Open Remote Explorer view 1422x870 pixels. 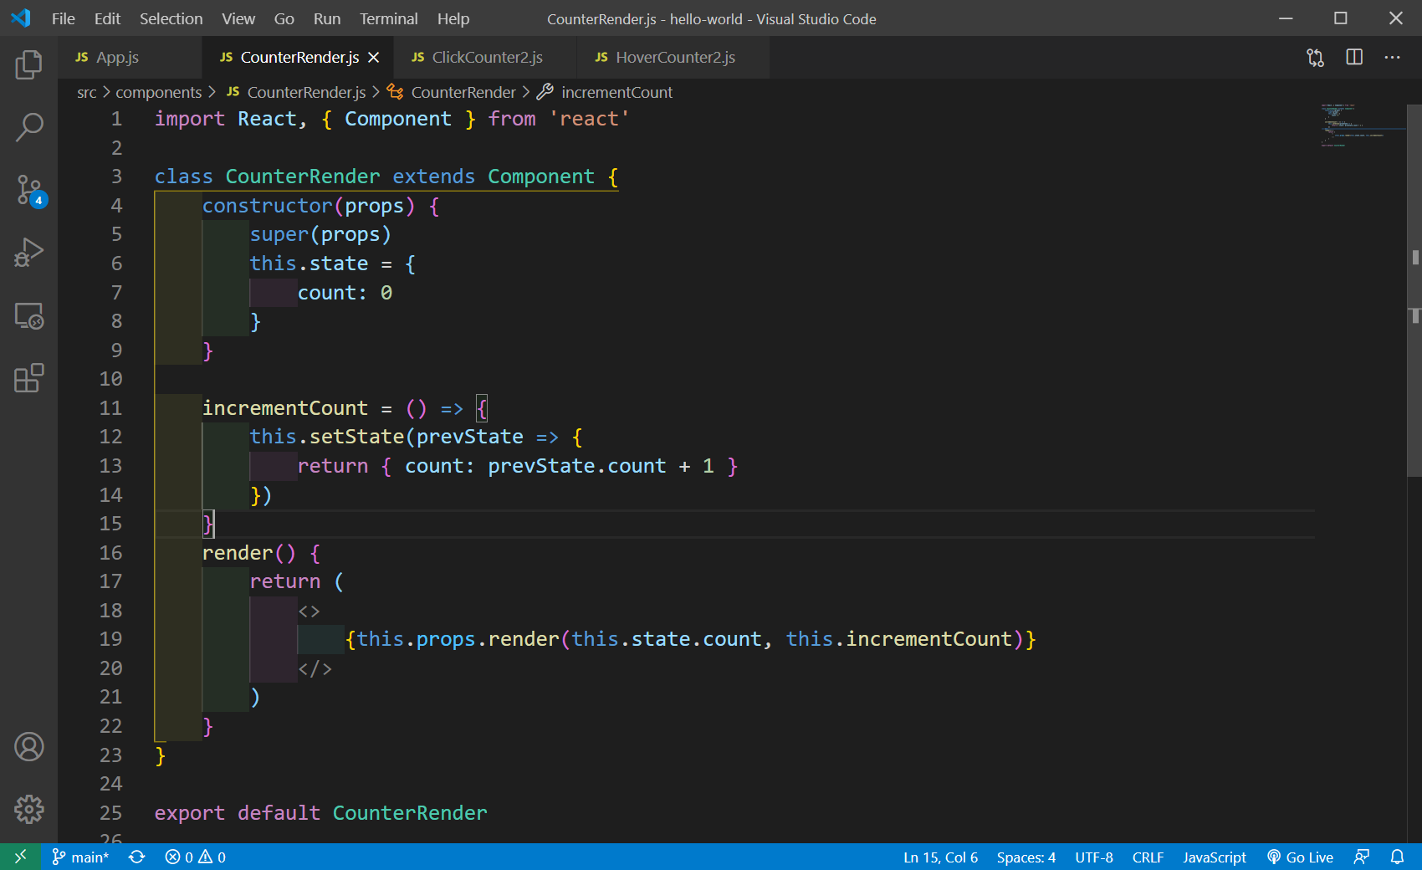[28, 315]
